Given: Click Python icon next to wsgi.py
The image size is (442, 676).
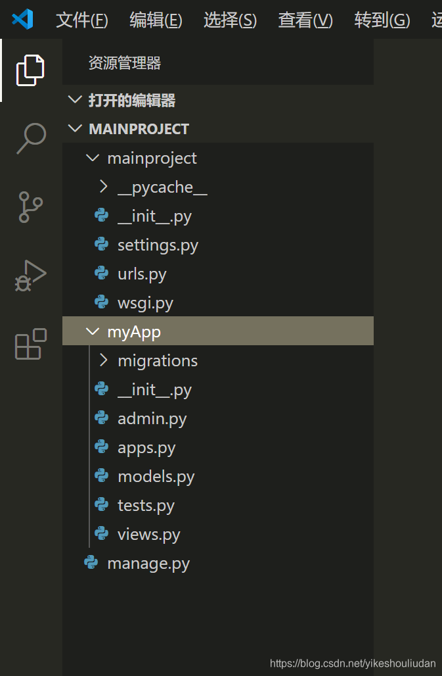Looking at the screenshot, I should [102, 302].
